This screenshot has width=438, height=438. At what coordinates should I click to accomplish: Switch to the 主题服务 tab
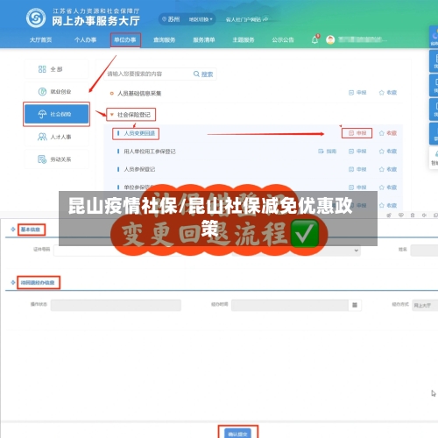coord(244,39)
